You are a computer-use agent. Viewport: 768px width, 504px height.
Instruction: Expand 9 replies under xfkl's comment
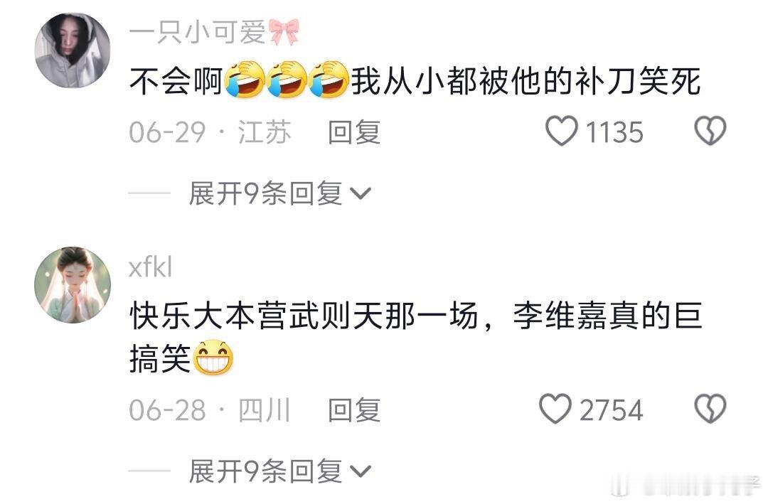point(279,471)
